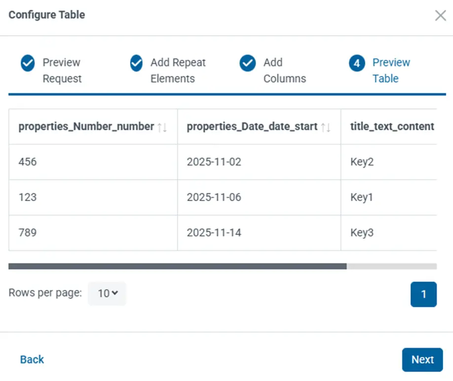Click the Preview Request step checkmark icon
Viewport: 453px width, 381px height.
tap(28, 63)
